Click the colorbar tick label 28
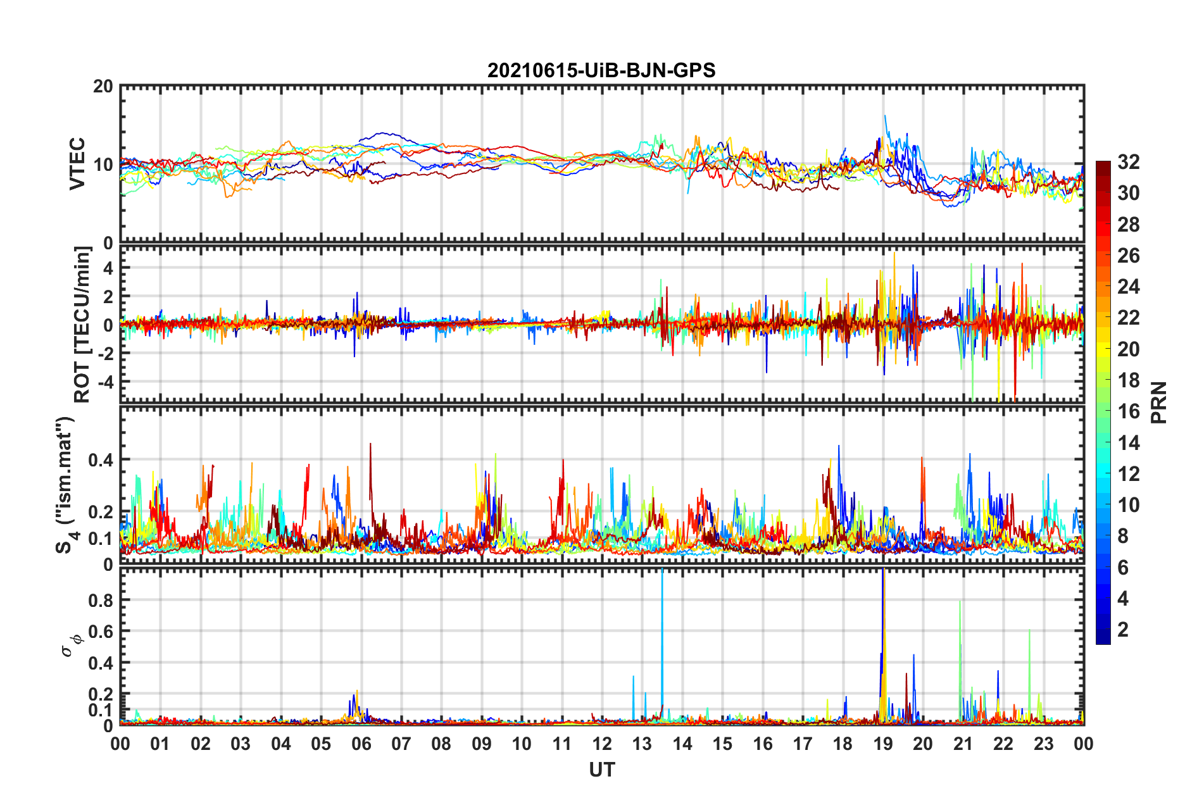This screenshot has width=1204, height=805. click(1129, 225)
